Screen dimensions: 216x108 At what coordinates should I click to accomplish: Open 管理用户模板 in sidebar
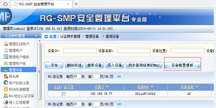pos(19,57)
